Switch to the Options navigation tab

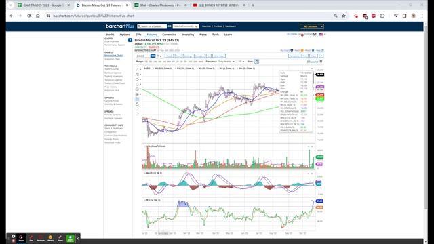[125, 35]
